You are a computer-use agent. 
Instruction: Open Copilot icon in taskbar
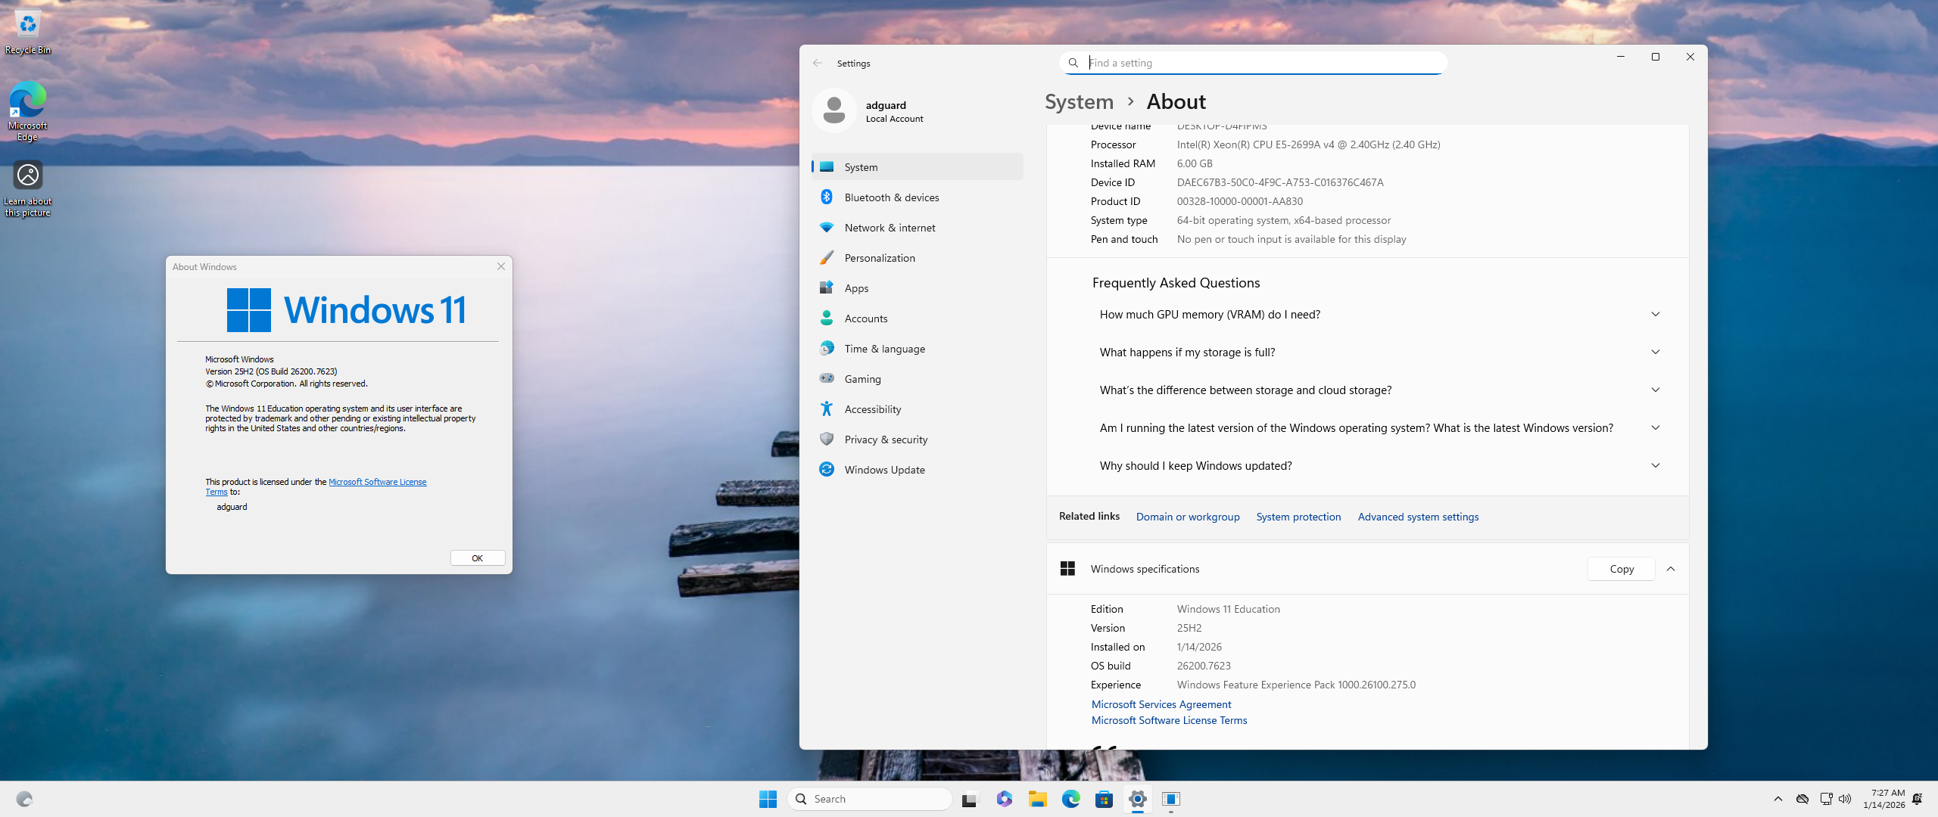pos(1004,799)
